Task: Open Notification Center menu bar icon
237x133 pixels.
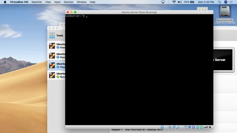Action: 231,2
